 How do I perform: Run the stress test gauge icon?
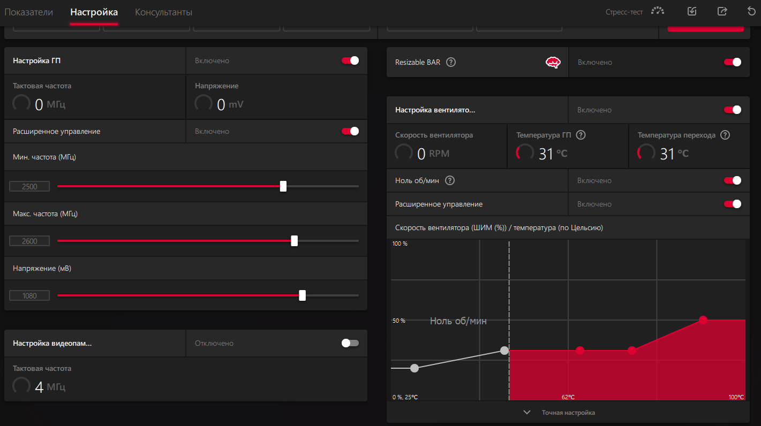tap(657, 11)
